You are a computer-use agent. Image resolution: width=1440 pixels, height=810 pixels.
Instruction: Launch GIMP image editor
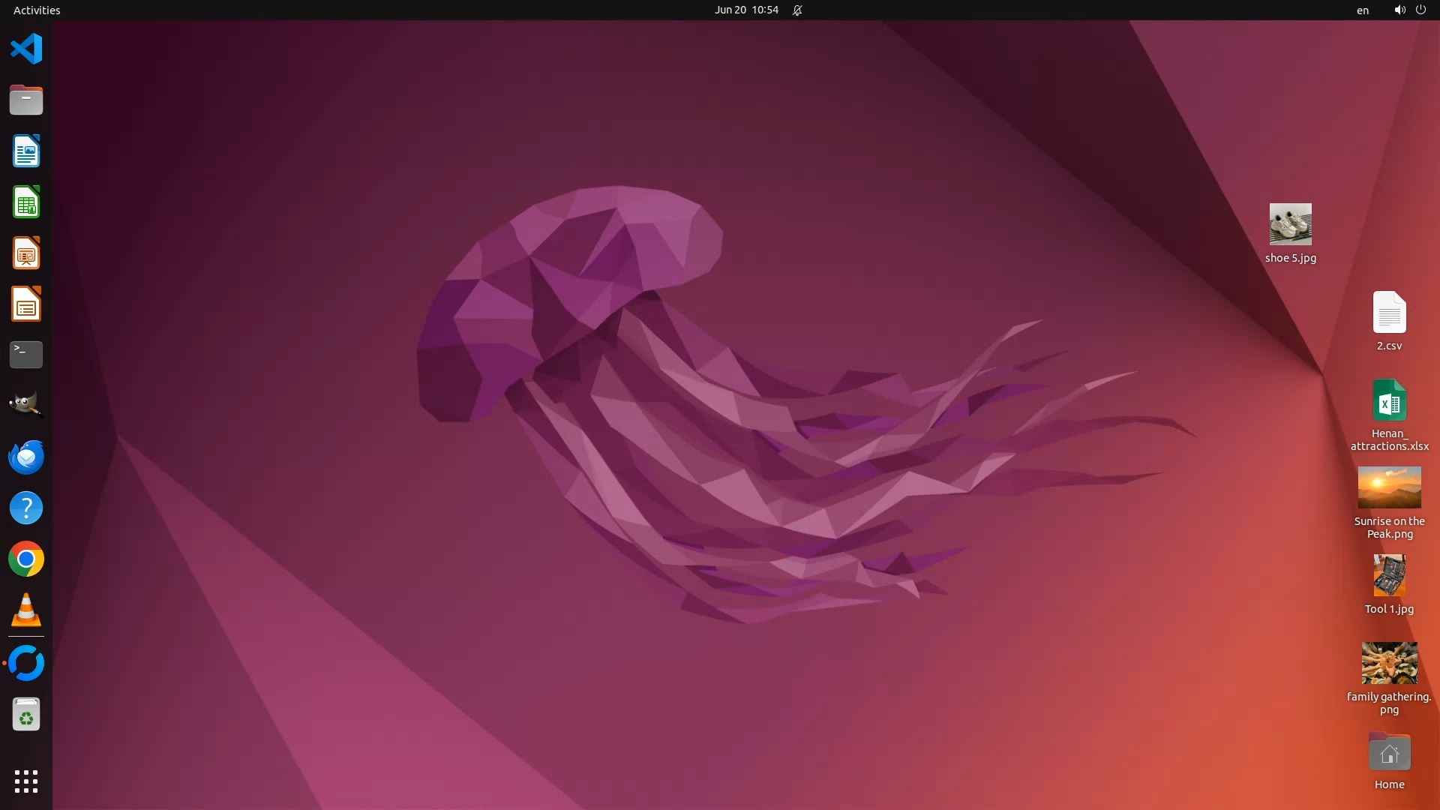click(26, 405)
